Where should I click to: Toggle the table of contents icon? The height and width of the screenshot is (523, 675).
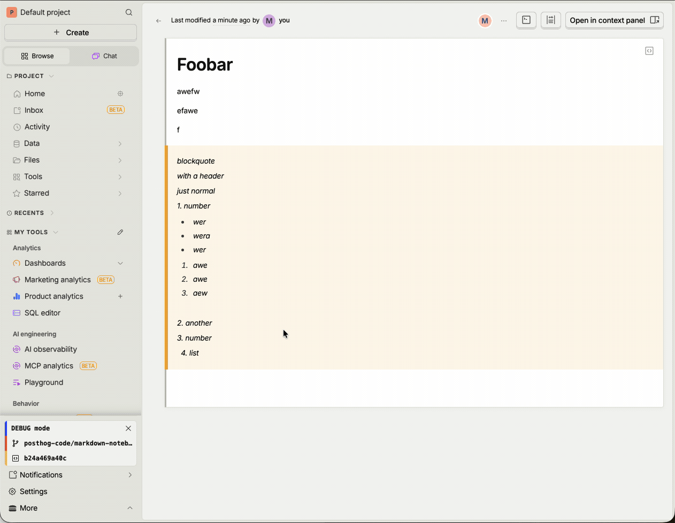click(551, 20)
